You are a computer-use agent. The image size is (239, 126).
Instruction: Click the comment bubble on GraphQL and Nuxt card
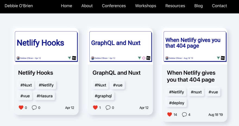coord(108,108)
